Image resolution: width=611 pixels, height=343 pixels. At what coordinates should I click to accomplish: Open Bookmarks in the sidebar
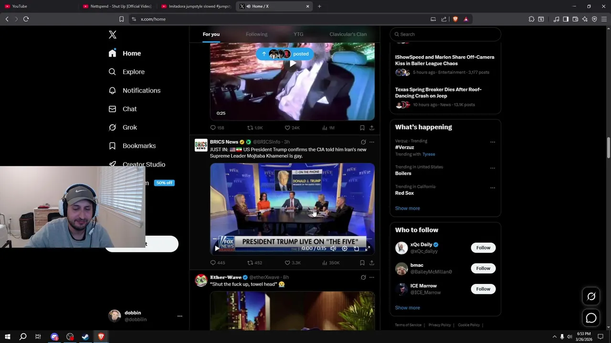[132, 146]
